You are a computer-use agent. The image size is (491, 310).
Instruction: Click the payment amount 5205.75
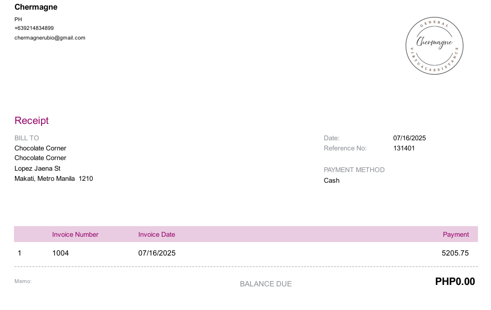coord(455,253)
